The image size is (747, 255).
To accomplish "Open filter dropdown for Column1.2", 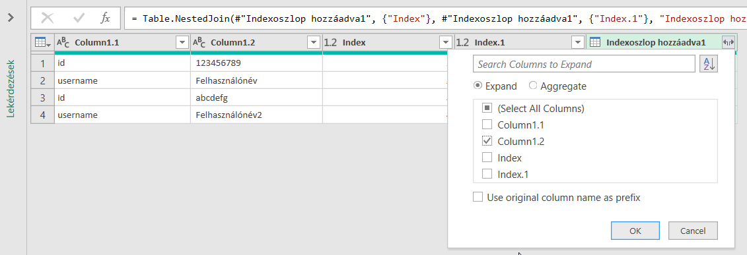I will [314, 42].
